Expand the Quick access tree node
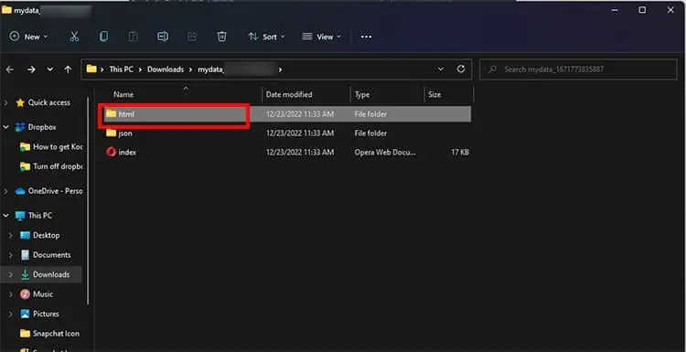Viewport: 686px width, 352px height. click(x=5, y=102)
